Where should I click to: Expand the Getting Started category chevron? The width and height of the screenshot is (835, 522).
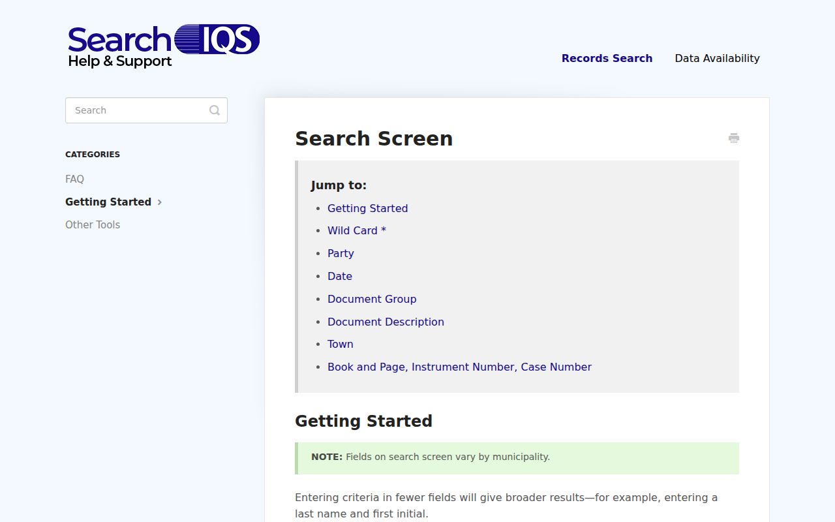click(x=160, y=202)
